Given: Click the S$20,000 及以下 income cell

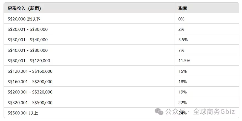Looking at the screenshot, I should tap(89, 19).
